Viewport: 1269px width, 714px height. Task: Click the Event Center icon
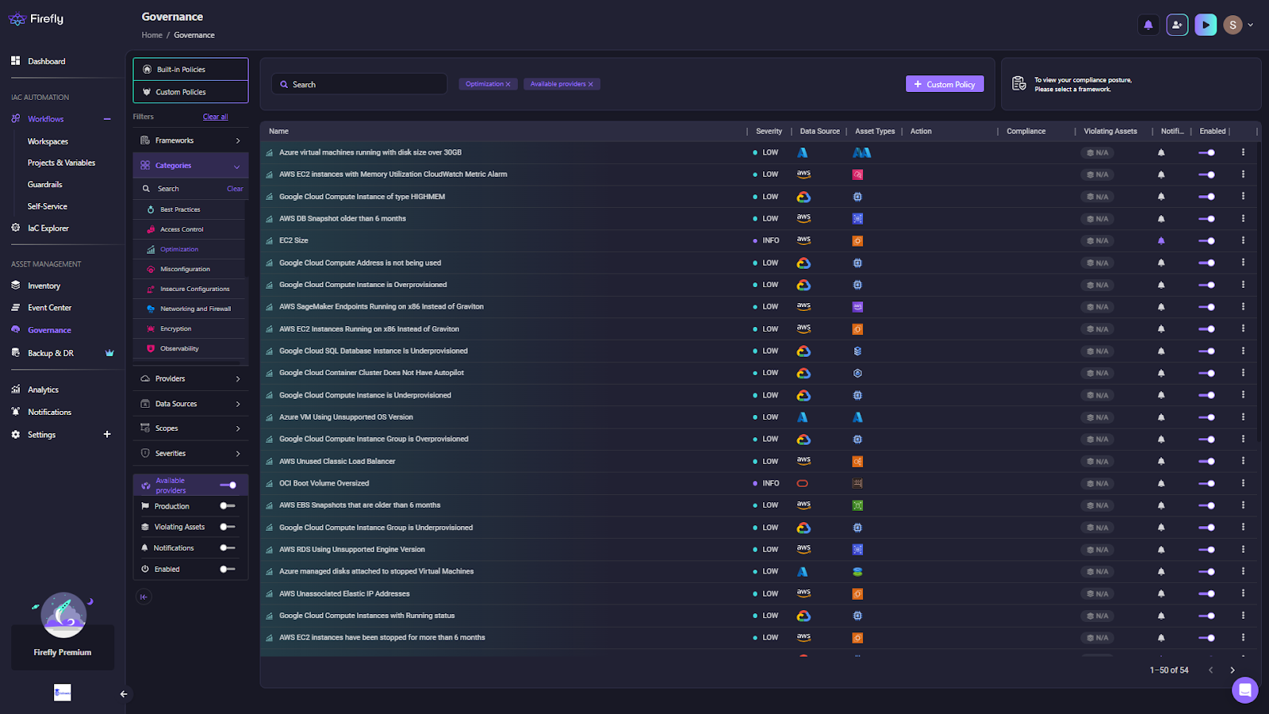click(16, 308)
